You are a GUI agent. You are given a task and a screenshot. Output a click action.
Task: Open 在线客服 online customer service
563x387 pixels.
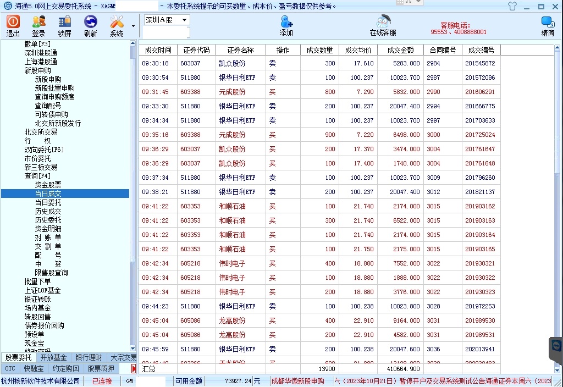point(383,25)
